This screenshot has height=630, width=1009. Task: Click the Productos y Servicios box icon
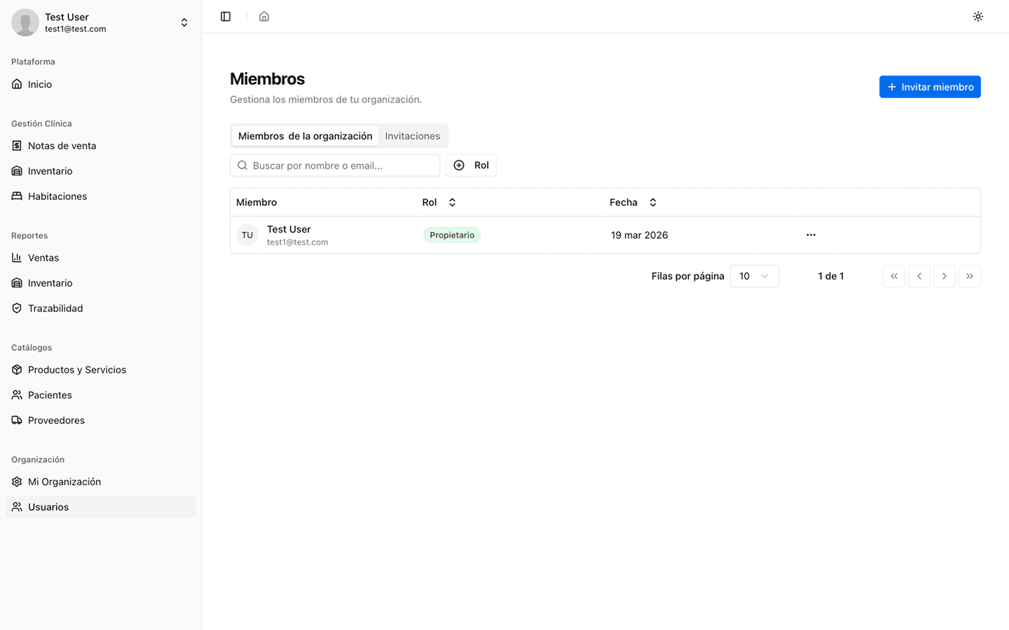tap(16, 370)
